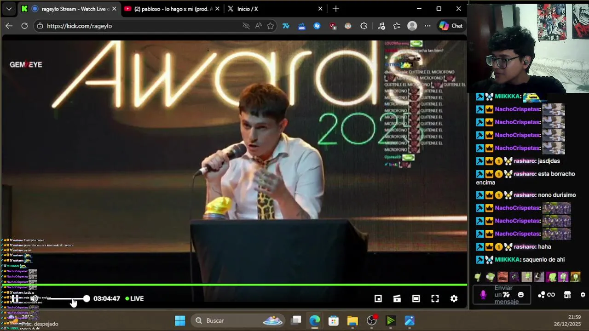
Task: Add this page to favorites star
Action: tap(271, 26)
